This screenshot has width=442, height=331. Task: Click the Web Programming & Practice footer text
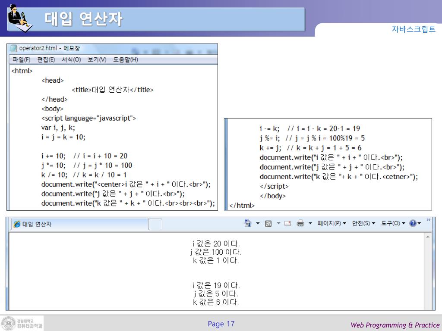[395, 325]
